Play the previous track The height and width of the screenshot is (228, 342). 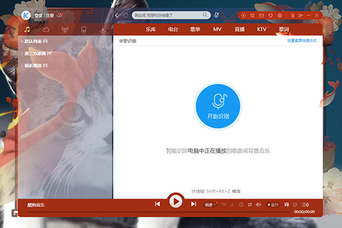158,204
